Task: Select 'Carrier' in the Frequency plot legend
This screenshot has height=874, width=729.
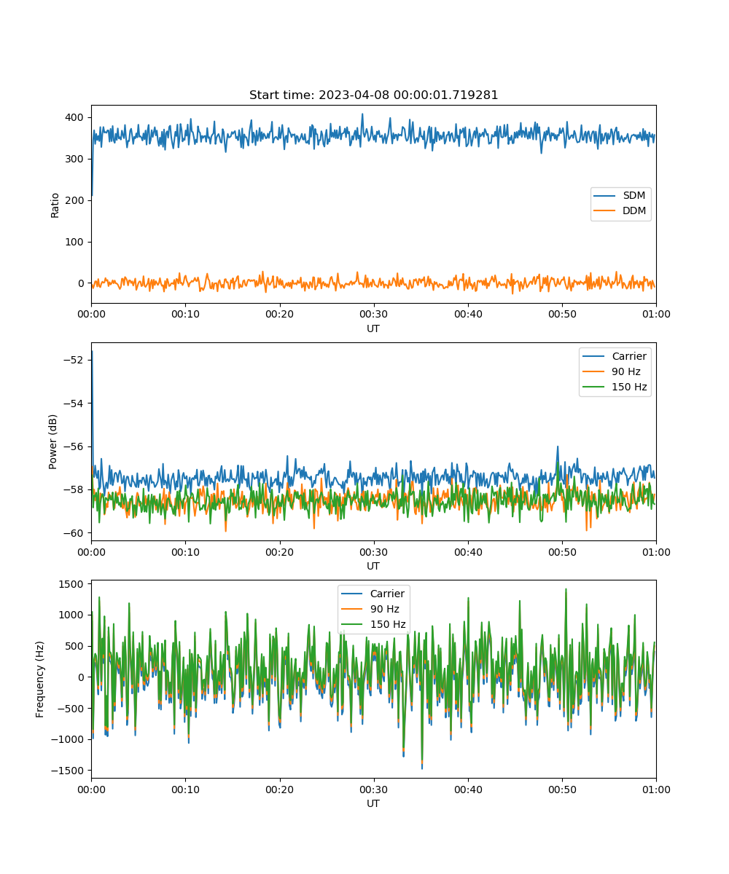Action: [x=373, y=594]
